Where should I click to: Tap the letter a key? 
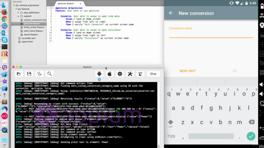tap(173, 108)
